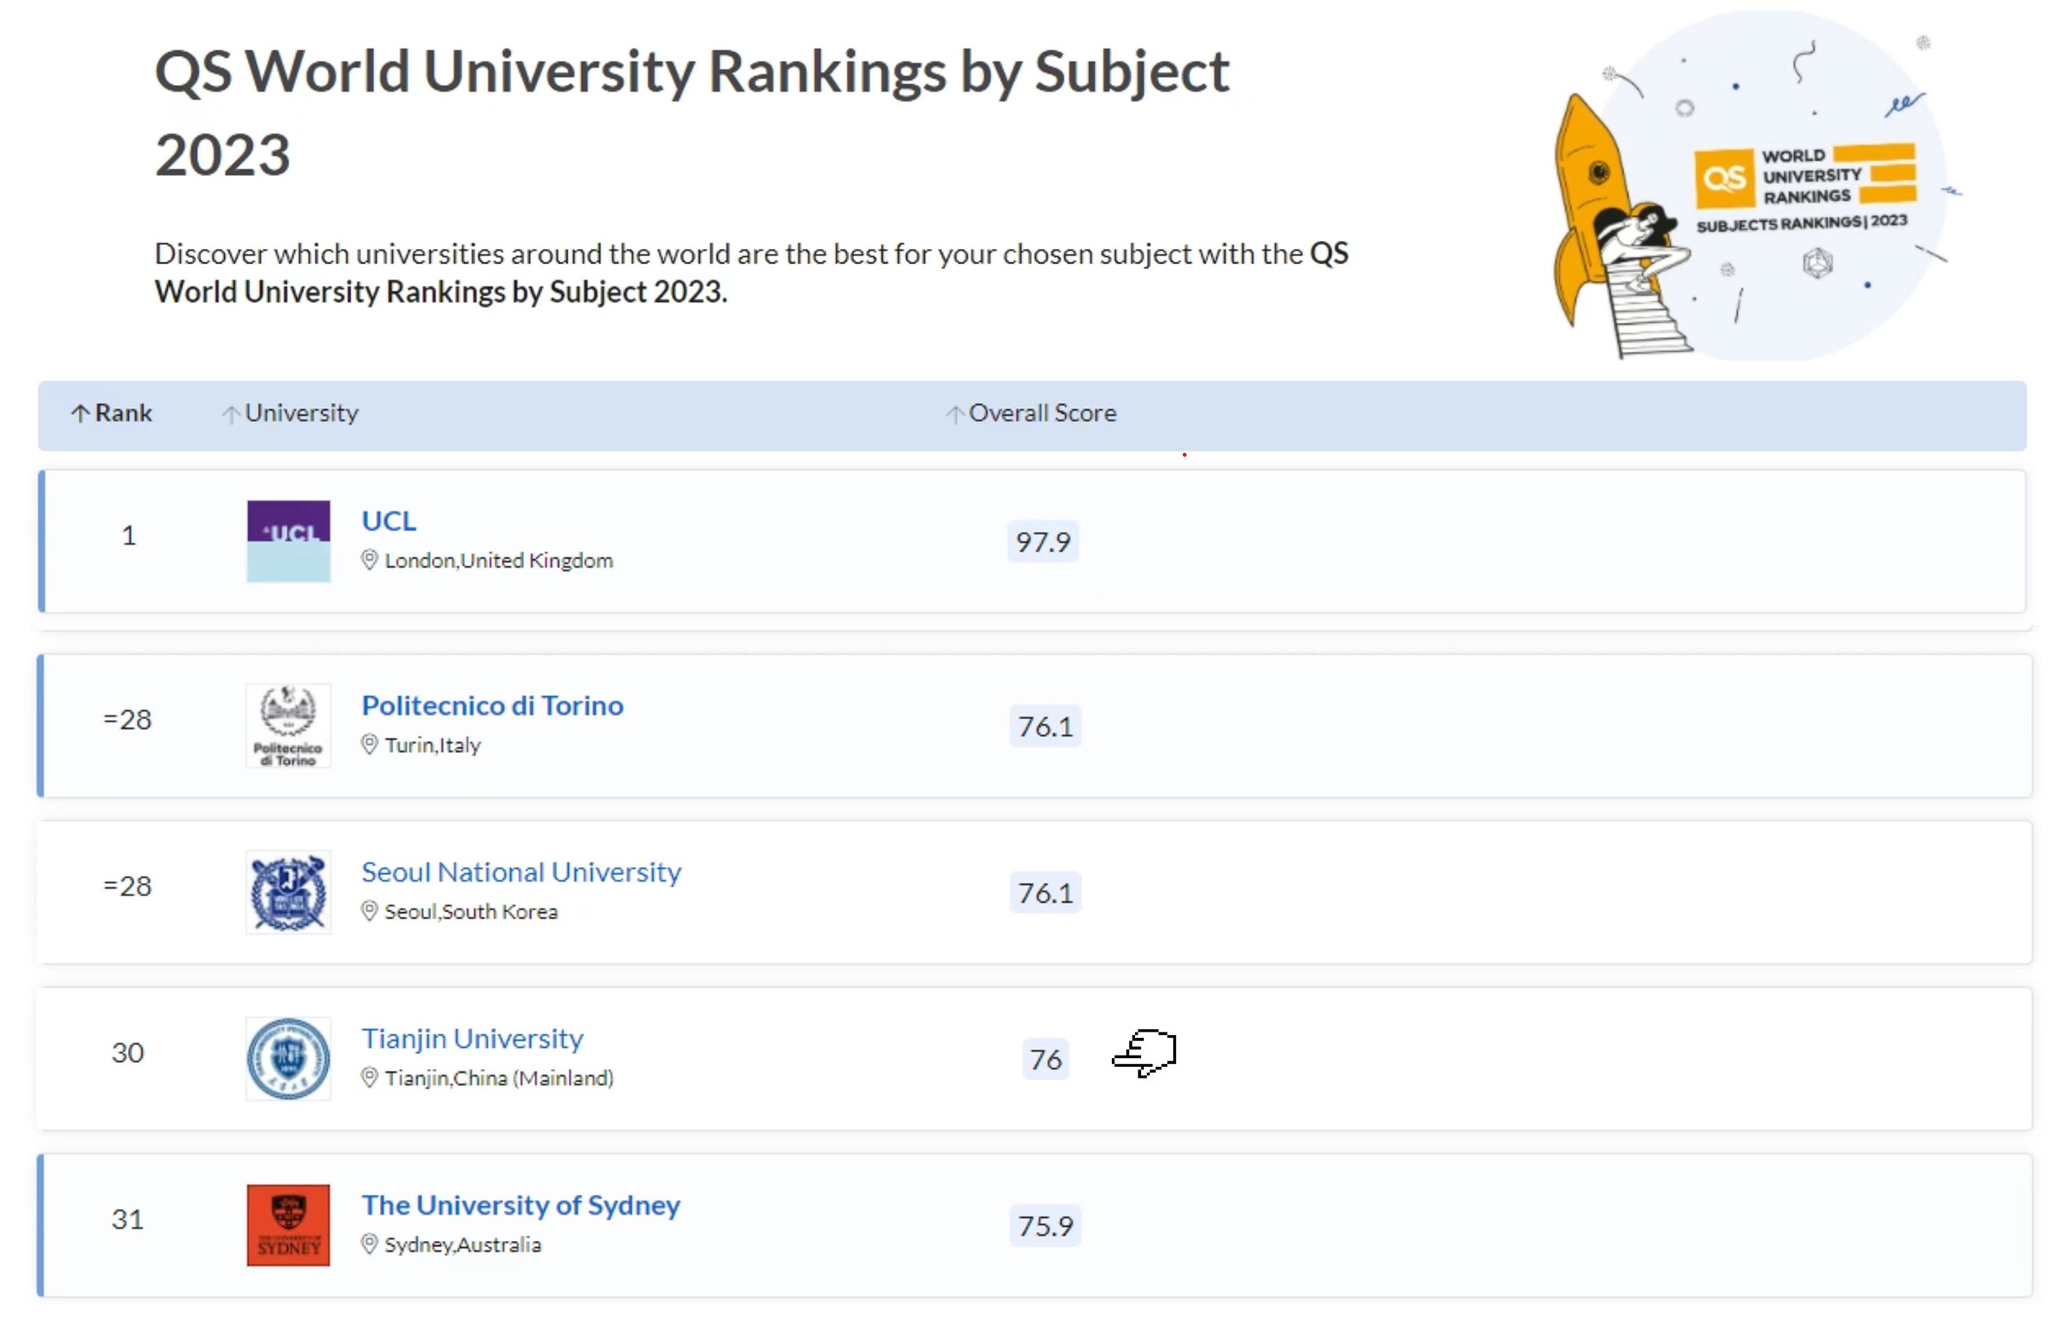The width and height of the screenshot is (2069, 1321).
Task: Click the location pin beside Sydney, Australia
Action: [369, 1244]
